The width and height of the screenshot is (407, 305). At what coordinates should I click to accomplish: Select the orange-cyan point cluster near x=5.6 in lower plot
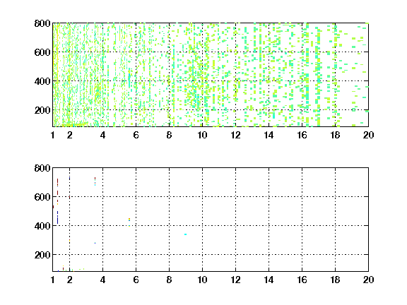[x=129, y=222]
